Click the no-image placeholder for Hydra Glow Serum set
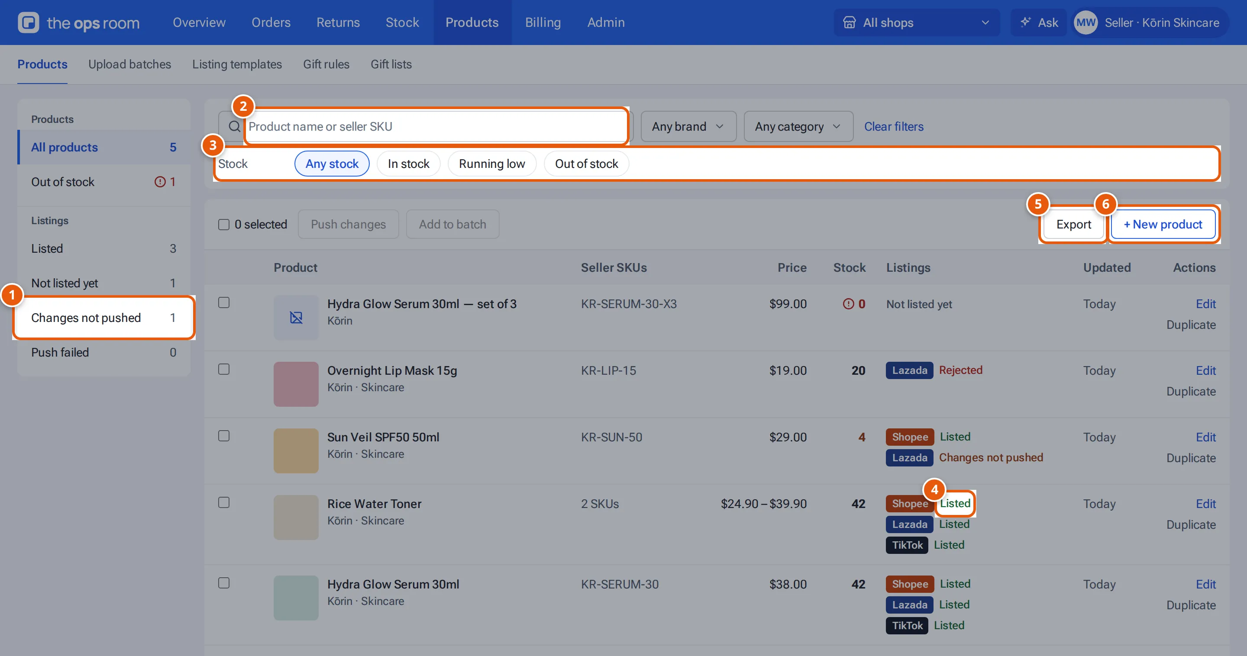Image resolution: width=1247 pixels, height=656 pixels. click(x=296, y=317)
